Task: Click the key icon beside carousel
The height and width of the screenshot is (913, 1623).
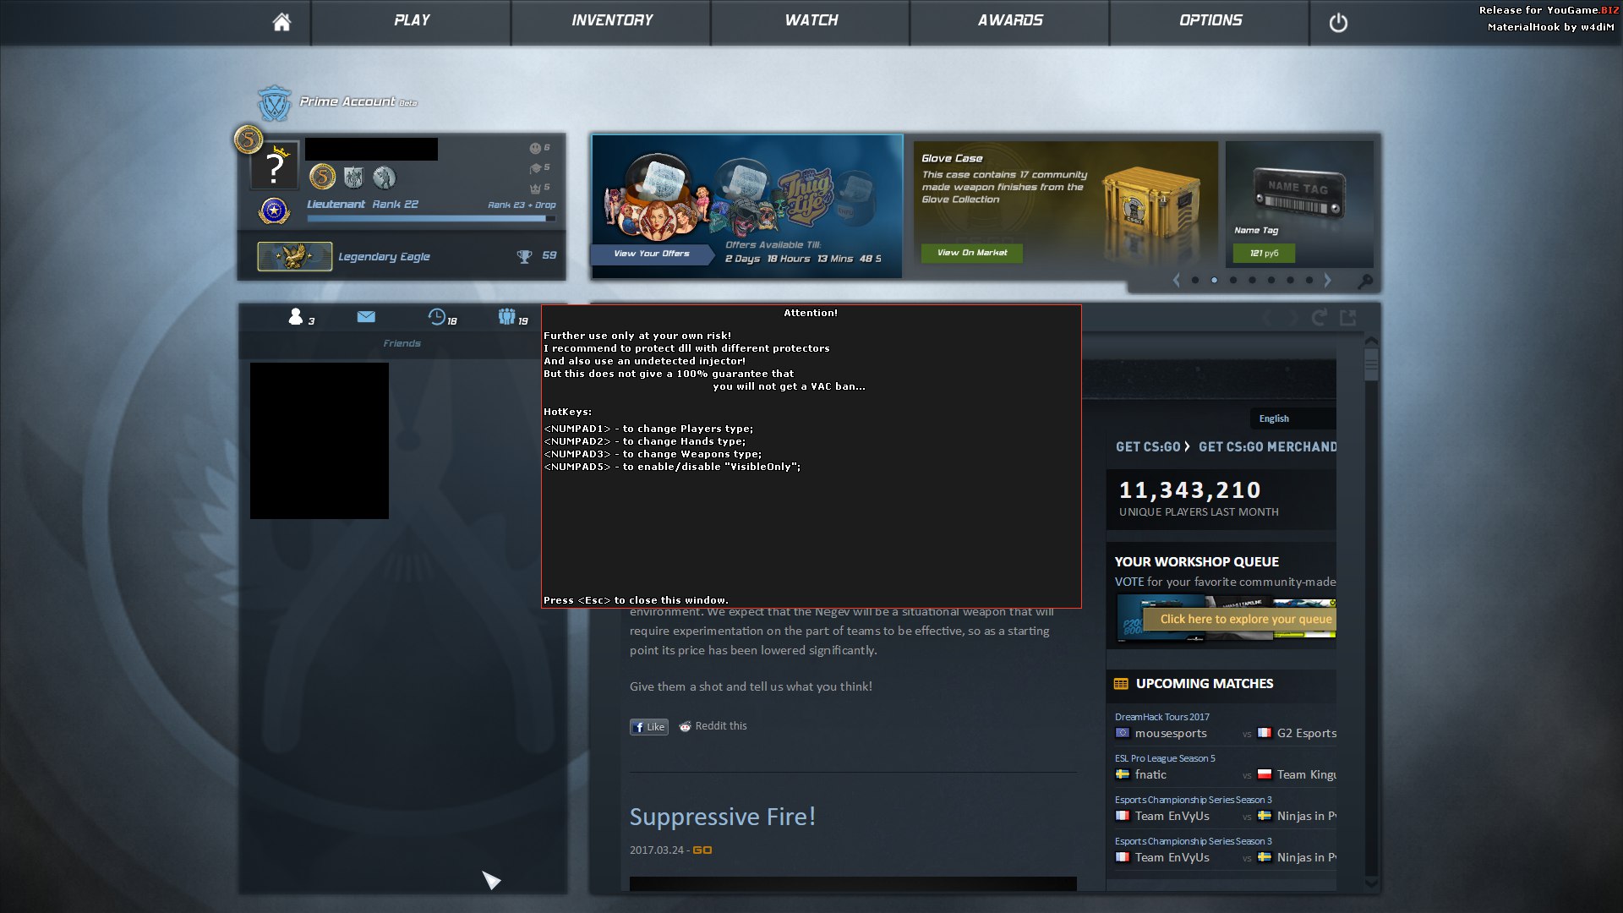Action: [x=1364, y=282]
